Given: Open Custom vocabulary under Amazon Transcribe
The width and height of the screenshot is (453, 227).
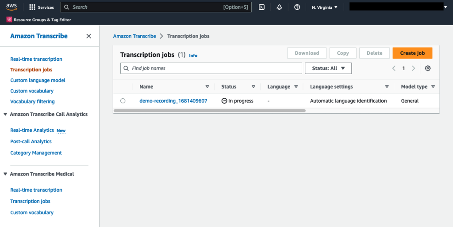Looking at the screenshot, I should pos(32,91).
